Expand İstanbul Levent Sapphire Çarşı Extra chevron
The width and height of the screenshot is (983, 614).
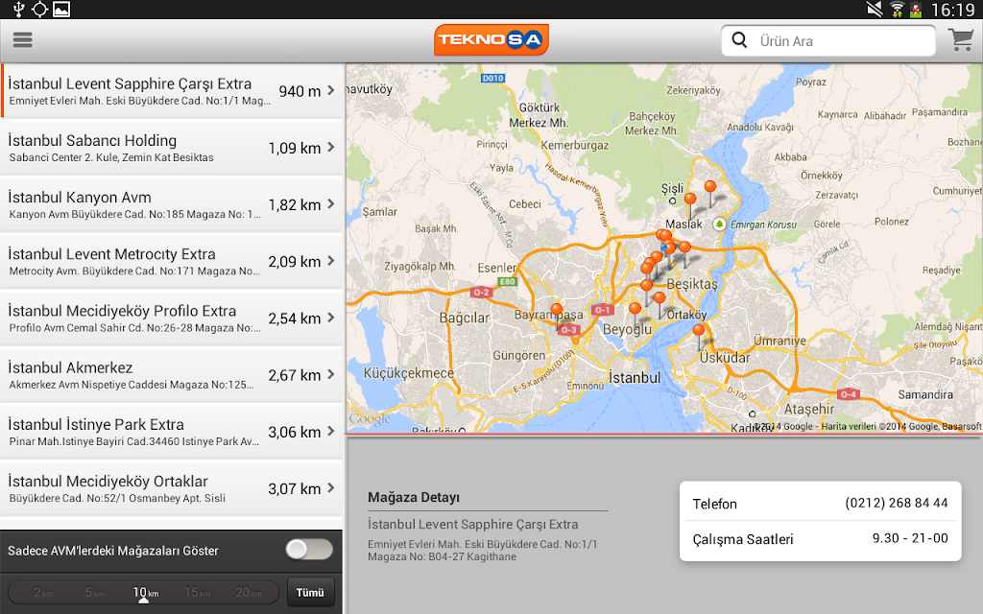[331, 90]
